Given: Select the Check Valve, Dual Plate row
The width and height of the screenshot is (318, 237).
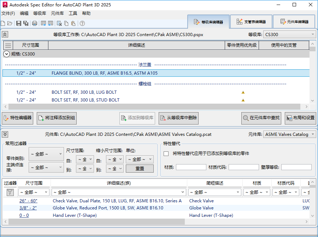Looking at the screenshot, I should (x=156, y=201).
